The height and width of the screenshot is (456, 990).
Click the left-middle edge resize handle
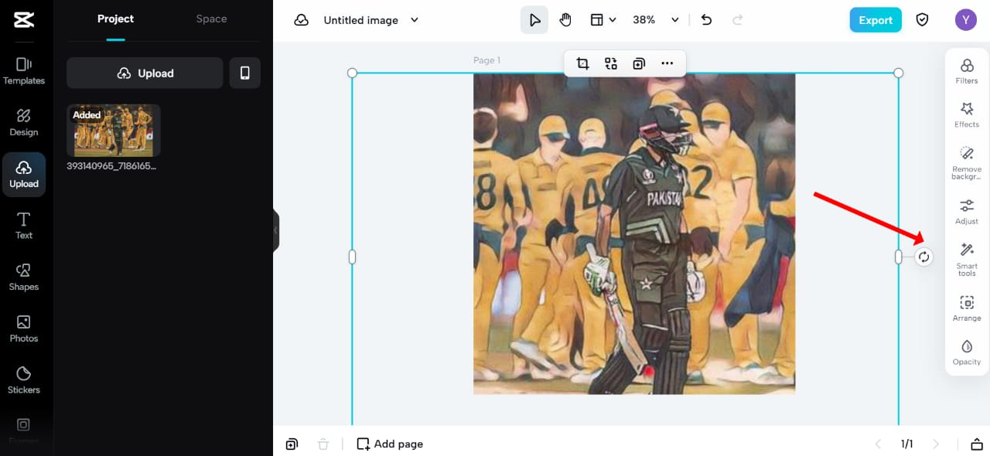click(x=353, y=257)
